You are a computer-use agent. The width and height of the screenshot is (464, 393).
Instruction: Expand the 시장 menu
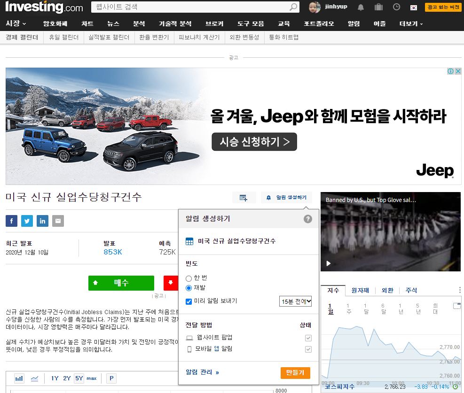16,23
